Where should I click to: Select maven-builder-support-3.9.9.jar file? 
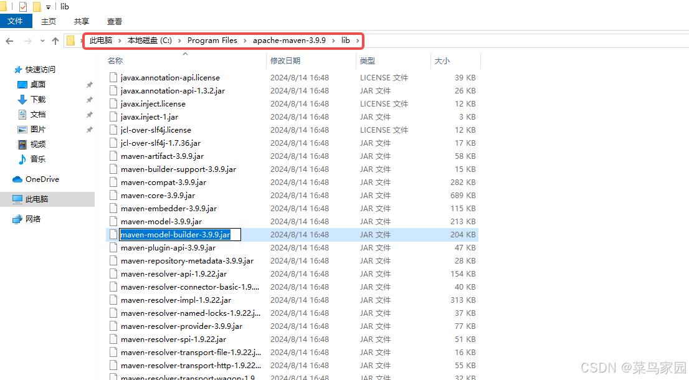[x=178, y=169]
